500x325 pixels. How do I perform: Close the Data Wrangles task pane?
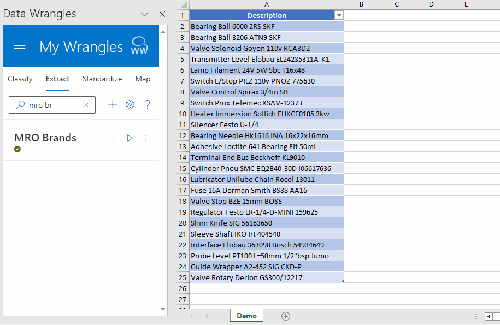point(162,14)
